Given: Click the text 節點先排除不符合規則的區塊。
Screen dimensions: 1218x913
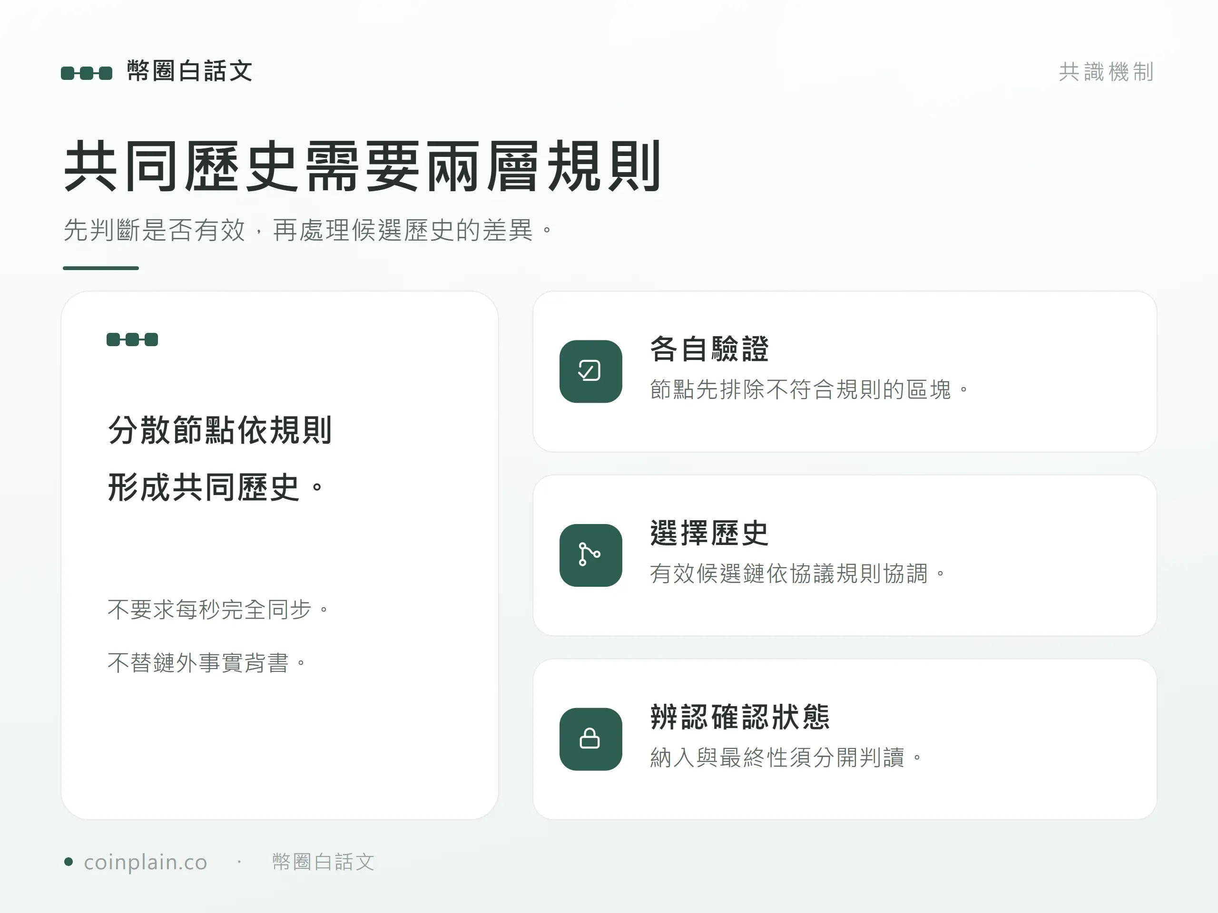Looking at the screenshot, I should tap(809, 389).
